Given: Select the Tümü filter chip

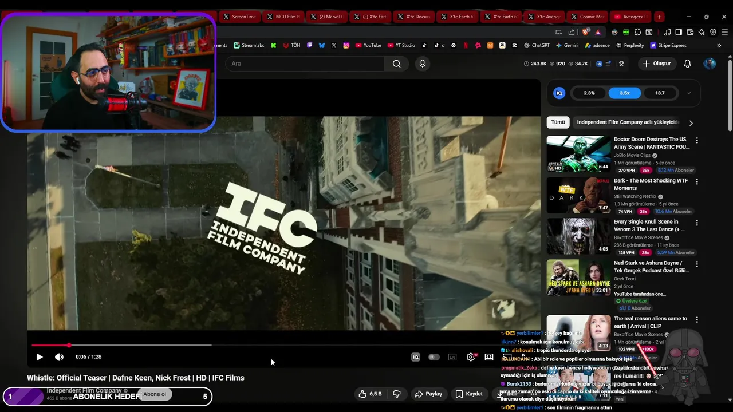Looking at the screenshot, I should pos(558,122).
